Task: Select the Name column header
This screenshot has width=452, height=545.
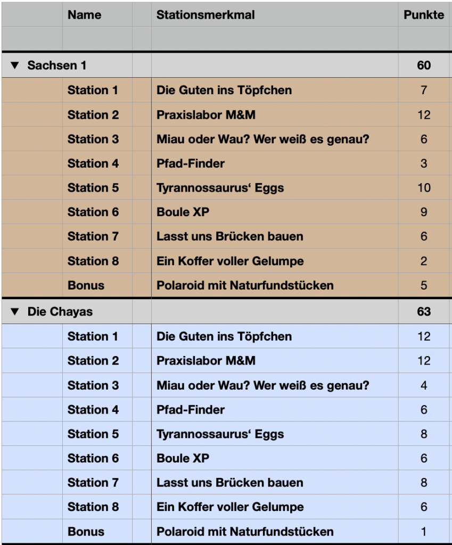Action: point(97,14)
